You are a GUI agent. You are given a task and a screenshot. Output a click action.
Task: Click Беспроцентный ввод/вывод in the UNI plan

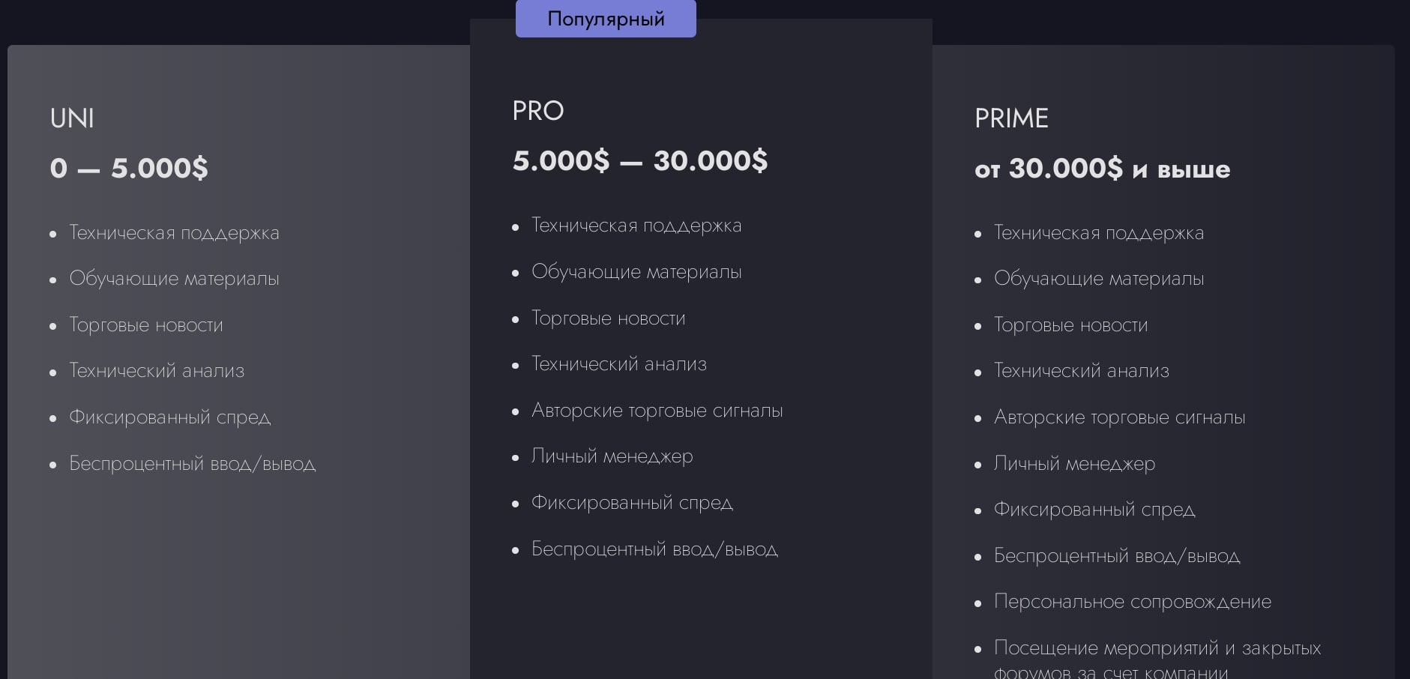coord(192,464)
